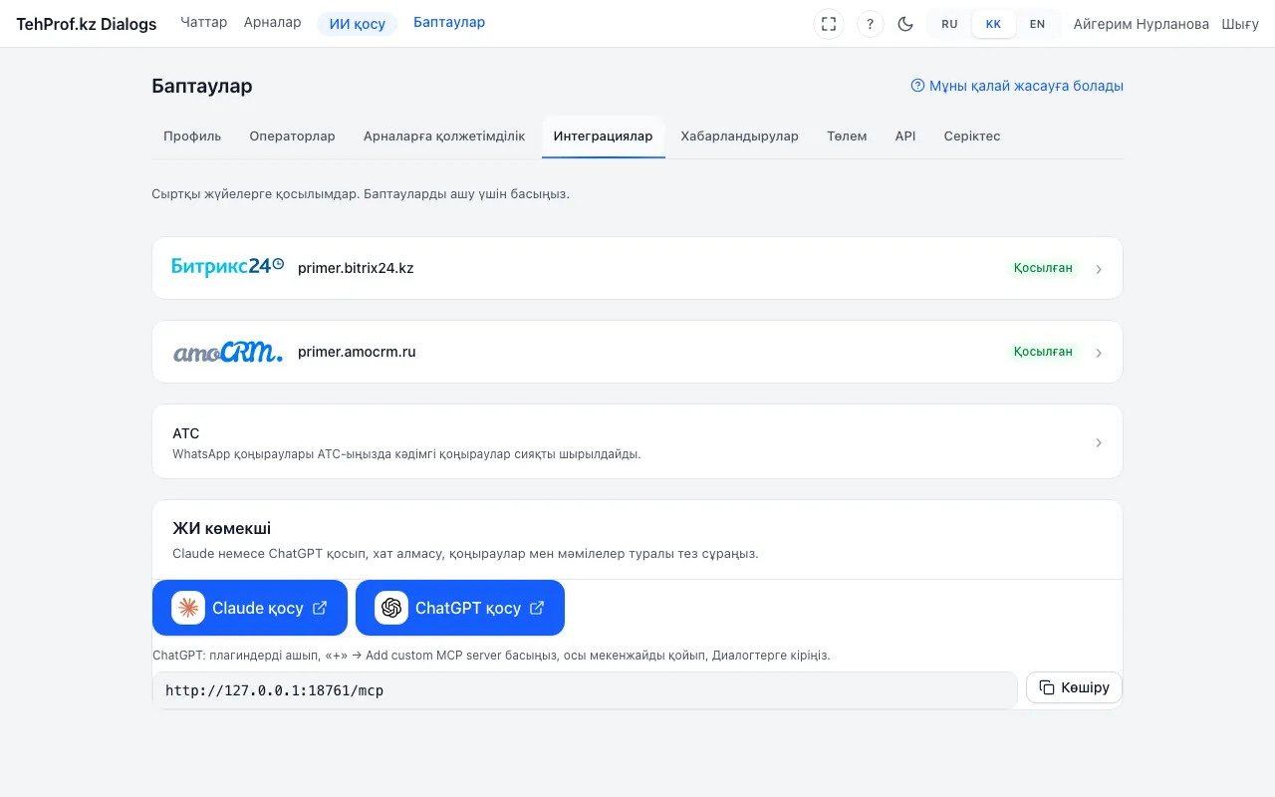Expand the АТС integration chevron

pyautogui.click(x=1099, y=442)
